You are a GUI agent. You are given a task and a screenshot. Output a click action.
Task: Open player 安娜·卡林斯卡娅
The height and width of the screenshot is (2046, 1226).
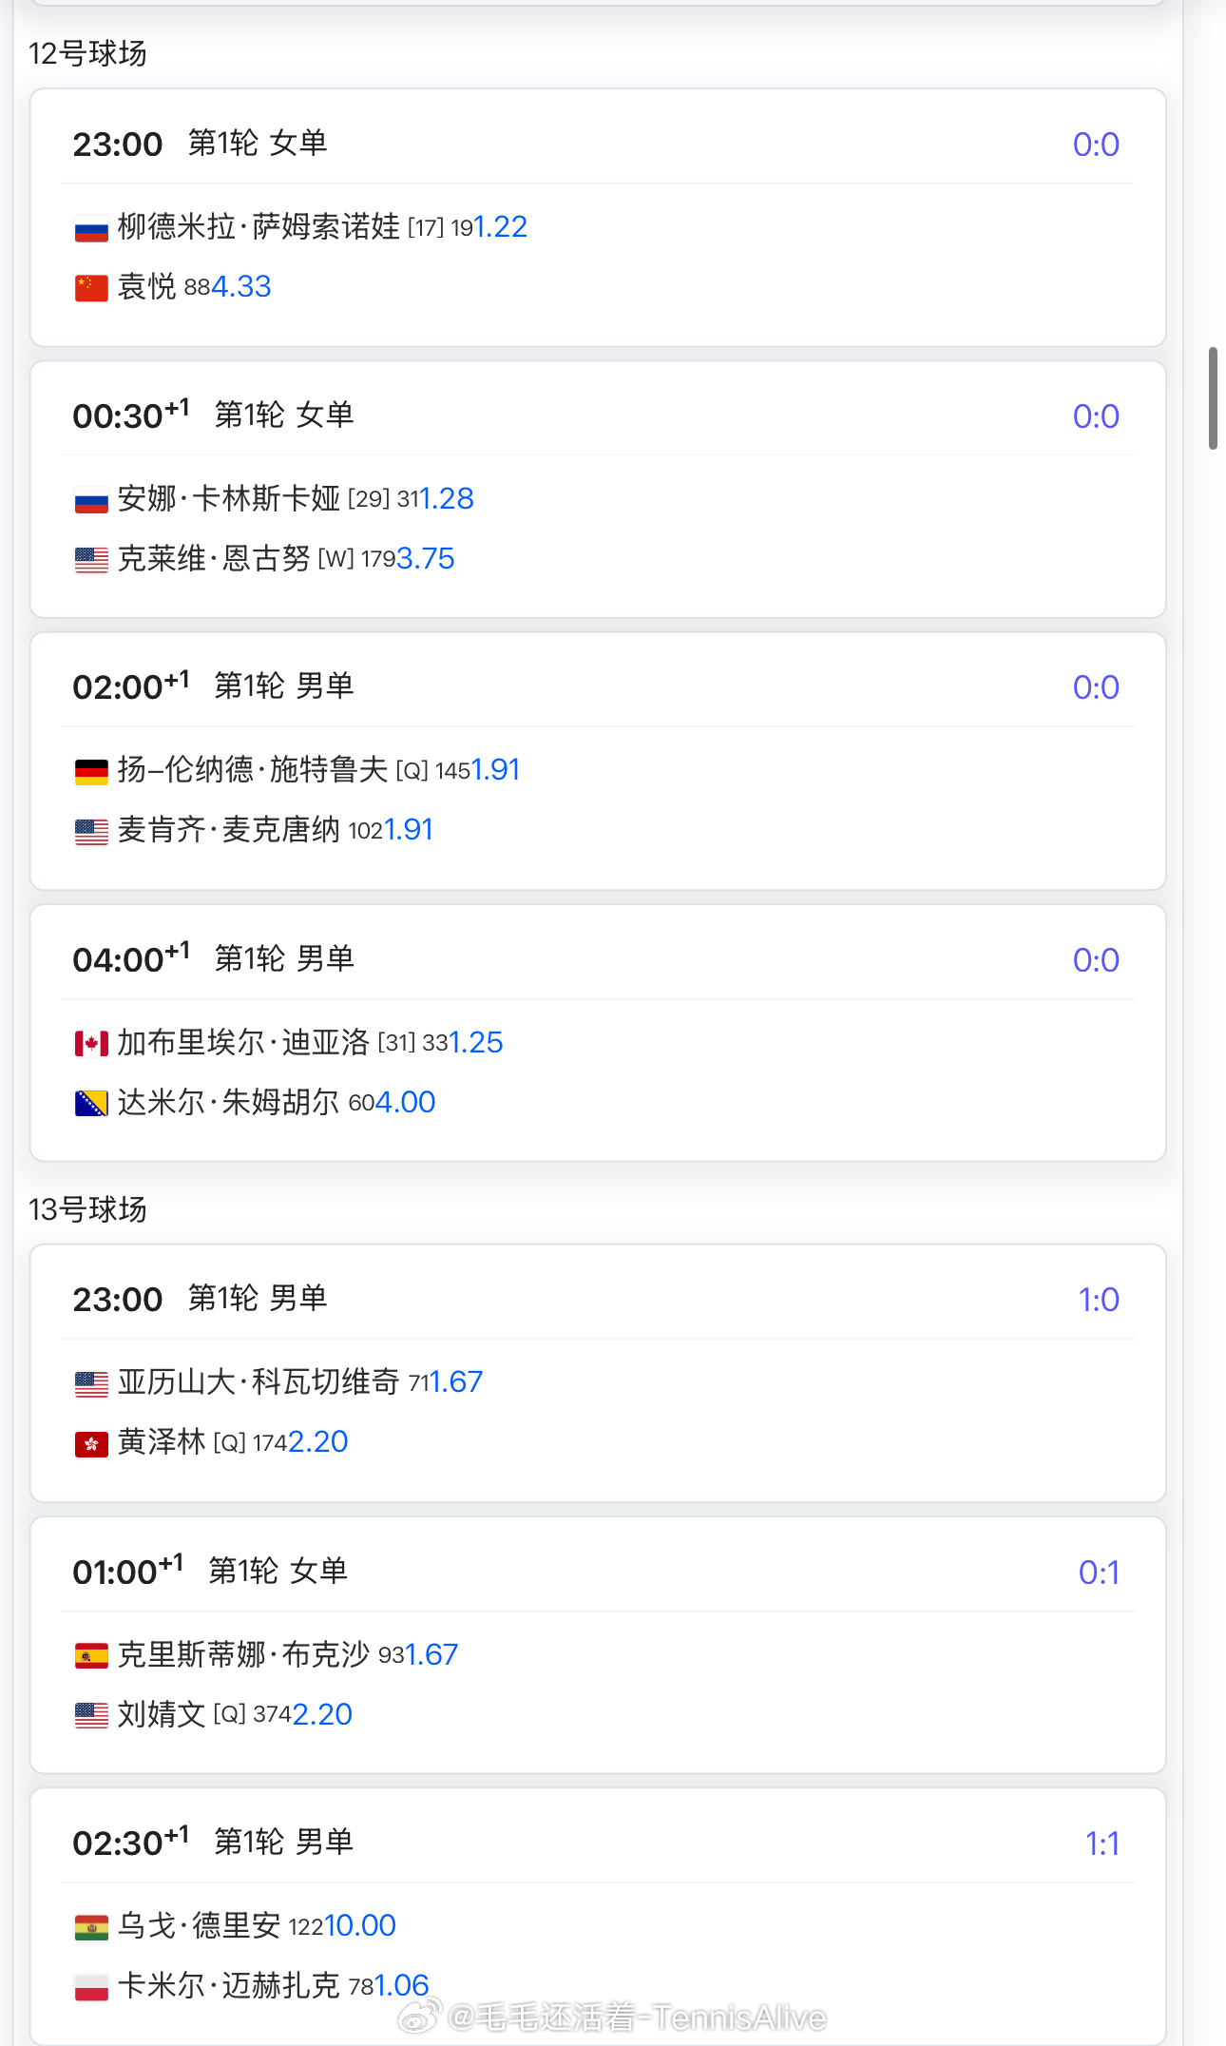pos(229,498)
